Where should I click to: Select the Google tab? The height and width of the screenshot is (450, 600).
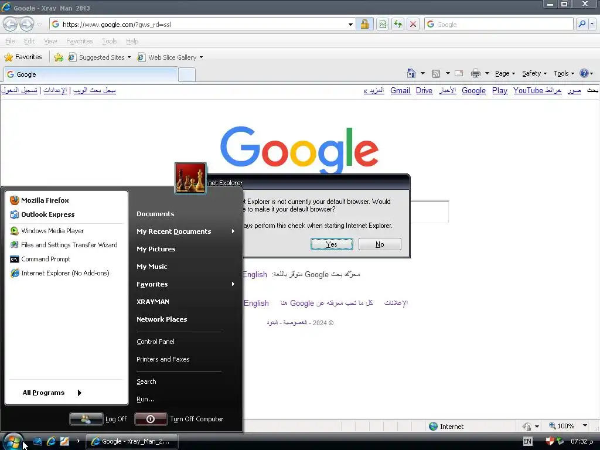click(91, 74)
